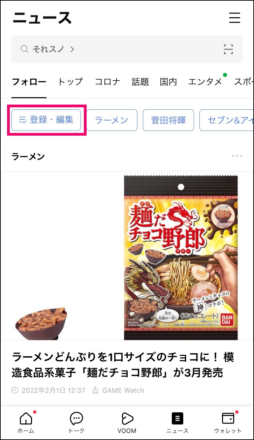Tap the 麺だチョコ野郎 package image

pos(181,257)
